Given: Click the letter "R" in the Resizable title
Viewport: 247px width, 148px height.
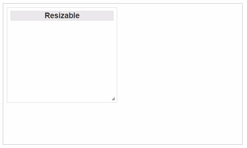Looking at the screenshot, I should [x=47, y=15].
